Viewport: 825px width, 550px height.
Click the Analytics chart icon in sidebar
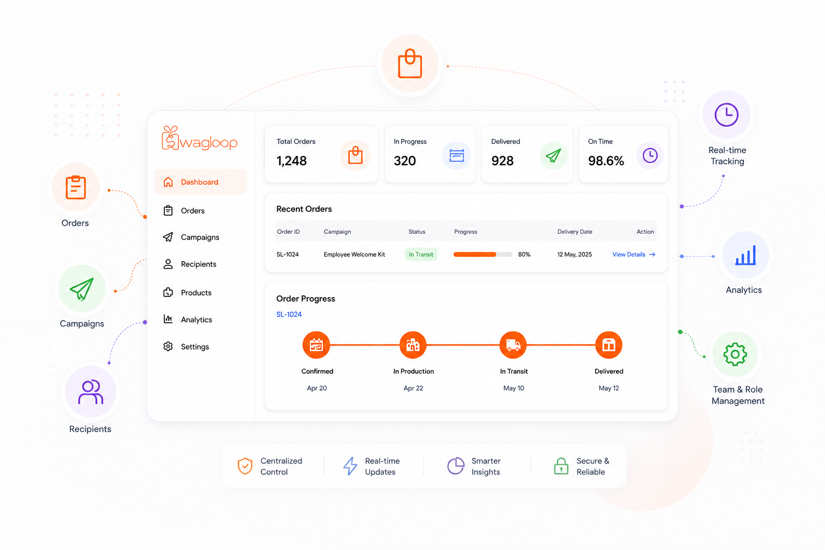point(168,319)
